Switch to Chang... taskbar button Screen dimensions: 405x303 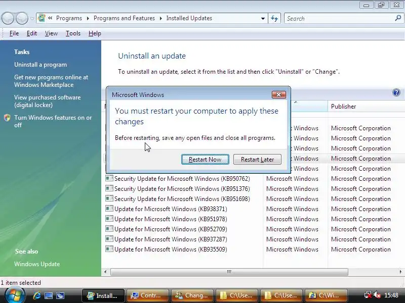[x=192, y=295]
